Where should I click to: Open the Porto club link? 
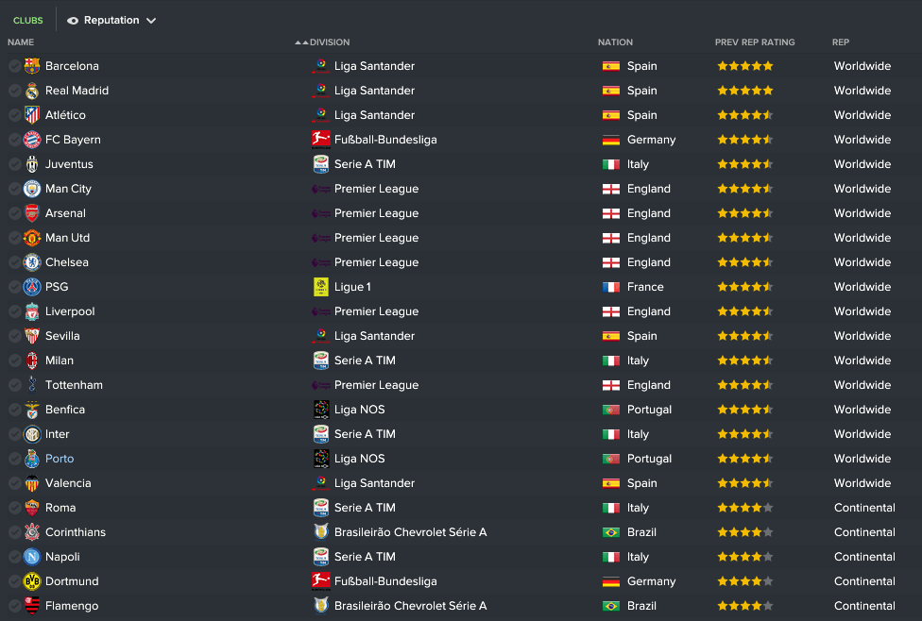click(x=60, y=459)
